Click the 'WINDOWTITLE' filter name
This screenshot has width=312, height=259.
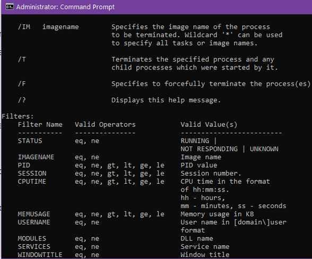[40, 255]
